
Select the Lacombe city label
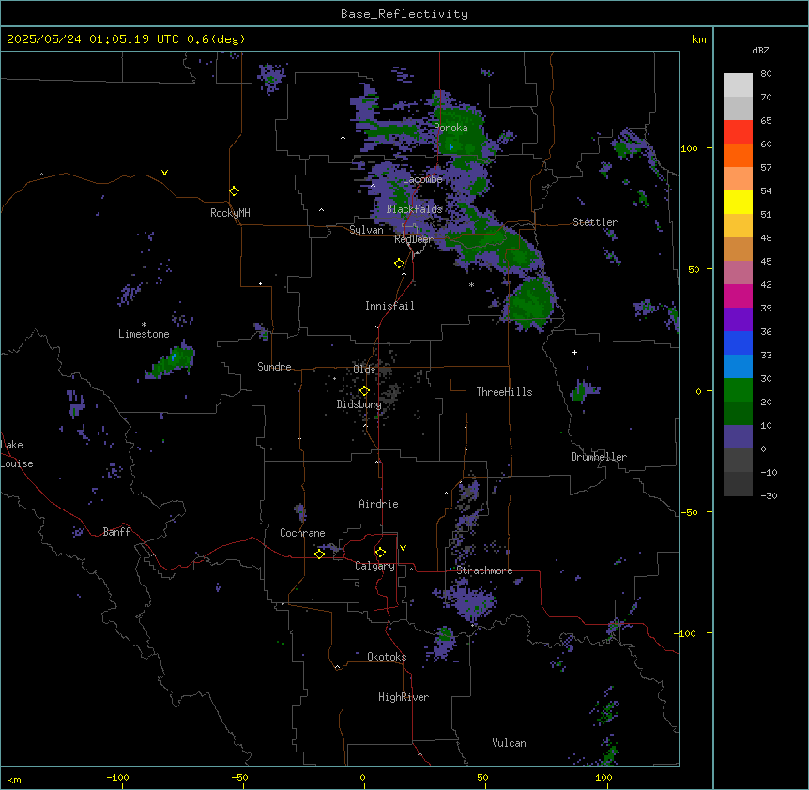coord(422,179)
